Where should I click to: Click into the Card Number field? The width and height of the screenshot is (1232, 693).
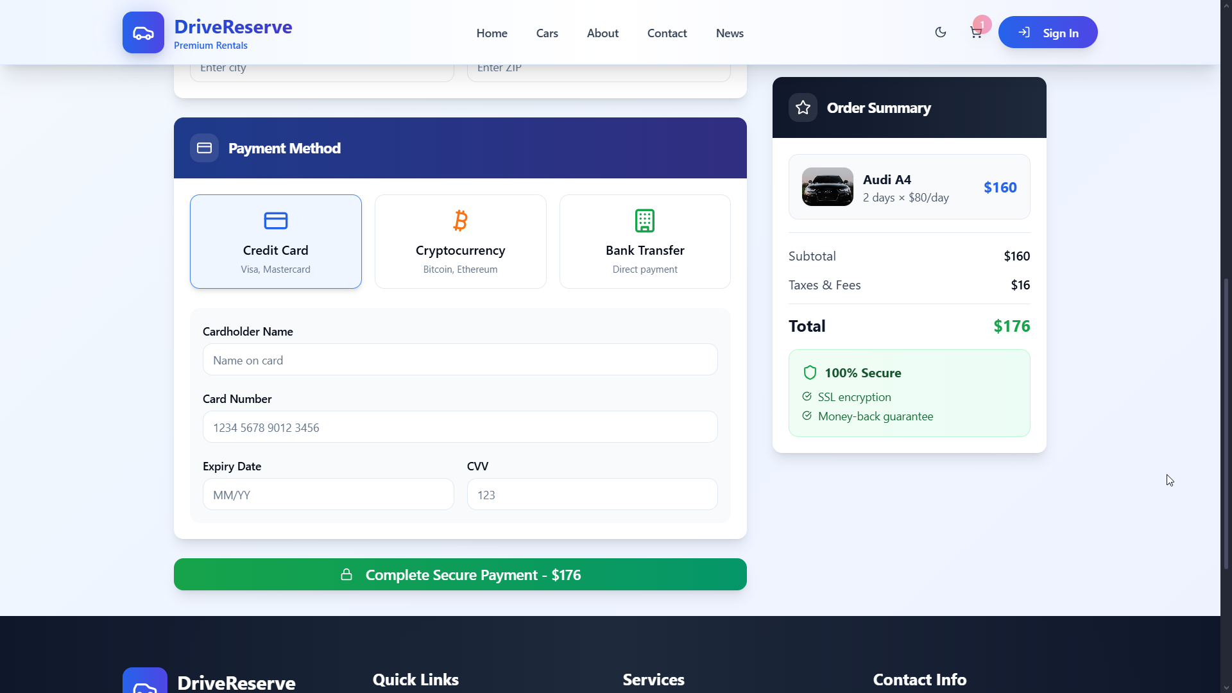[x=460, y=427]
